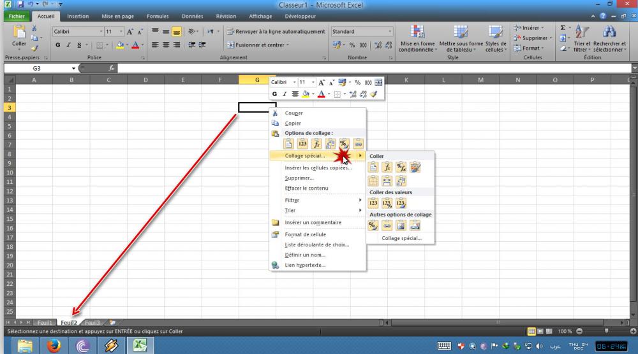Toggle italic I in the ribbon
Image resolution: width=638 pixels, height=354 pixels.
click(68, 45)
